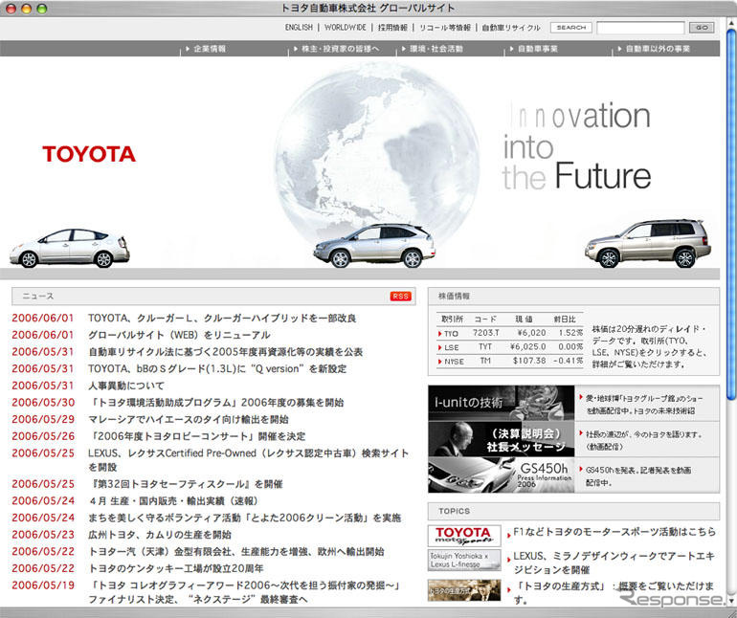Screen dimensions: 737x618
Task: Open 2006年度トヨタロビーコンサート news item
Action: 197,436
